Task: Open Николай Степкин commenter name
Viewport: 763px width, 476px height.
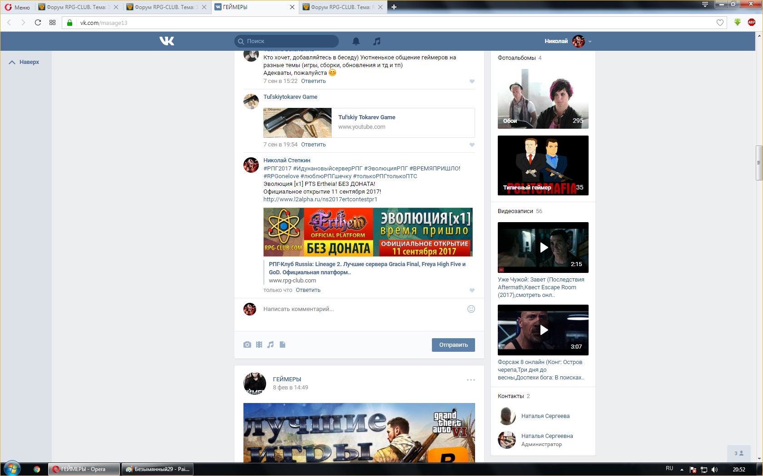Action: click(287, 160)
